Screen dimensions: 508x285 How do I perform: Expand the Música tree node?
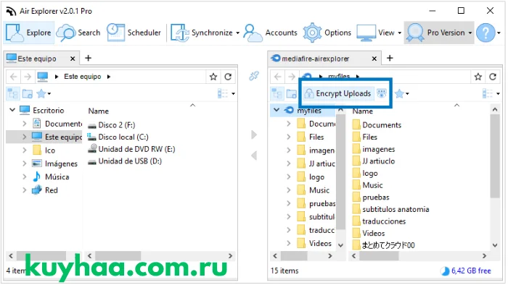(25, 177)
